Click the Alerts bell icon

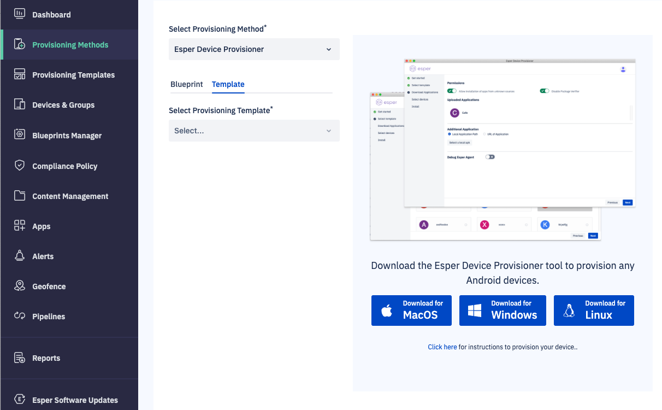tap(20, 256)
